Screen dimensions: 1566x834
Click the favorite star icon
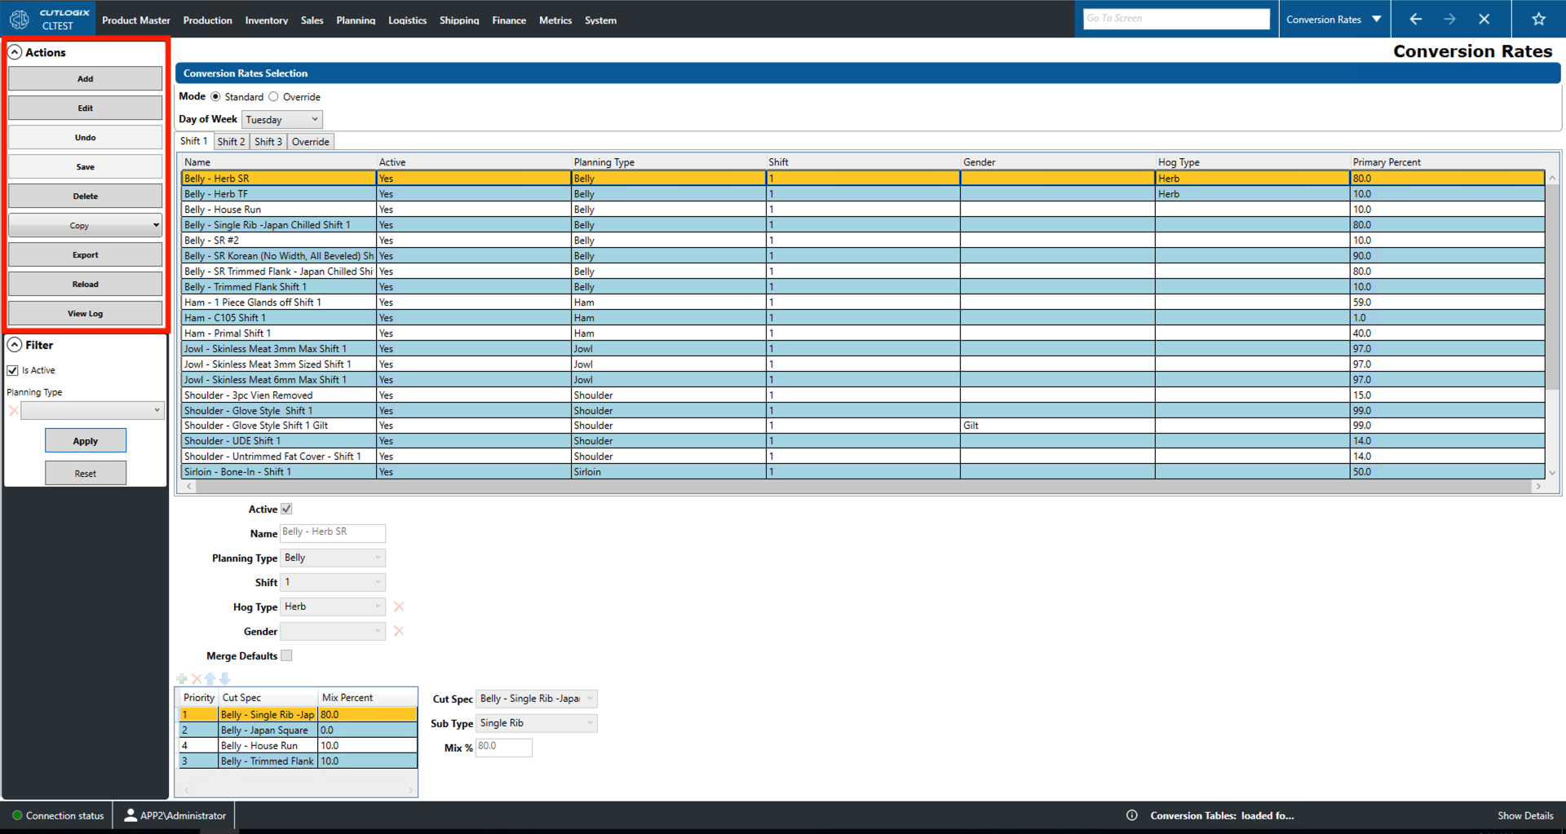(x=1538, y=19)
